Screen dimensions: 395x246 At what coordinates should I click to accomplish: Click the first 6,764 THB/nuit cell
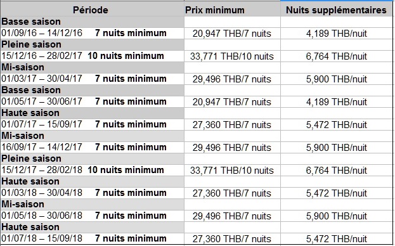(336, 56)
